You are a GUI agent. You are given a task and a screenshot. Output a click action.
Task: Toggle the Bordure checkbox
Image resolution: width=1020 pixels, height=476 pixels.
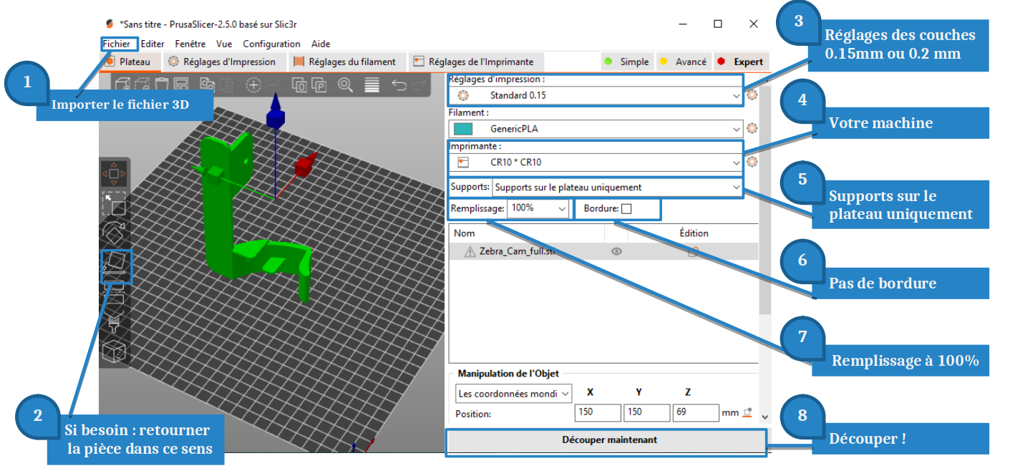pyautogui.click(x=626, y=209)
